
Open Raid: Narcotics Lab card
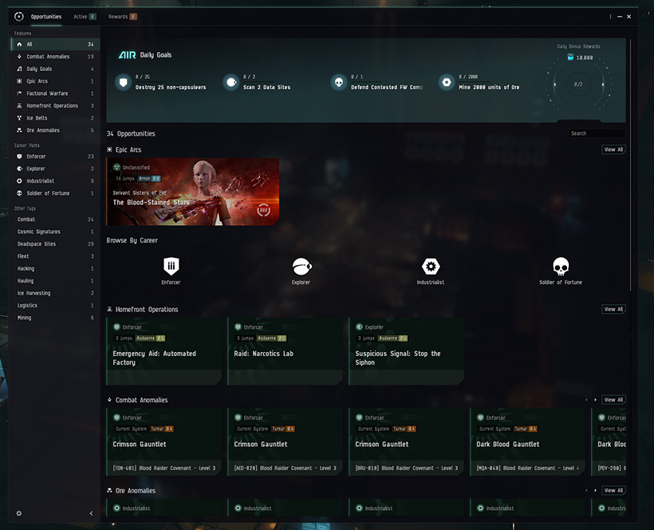tap(286, 351)
